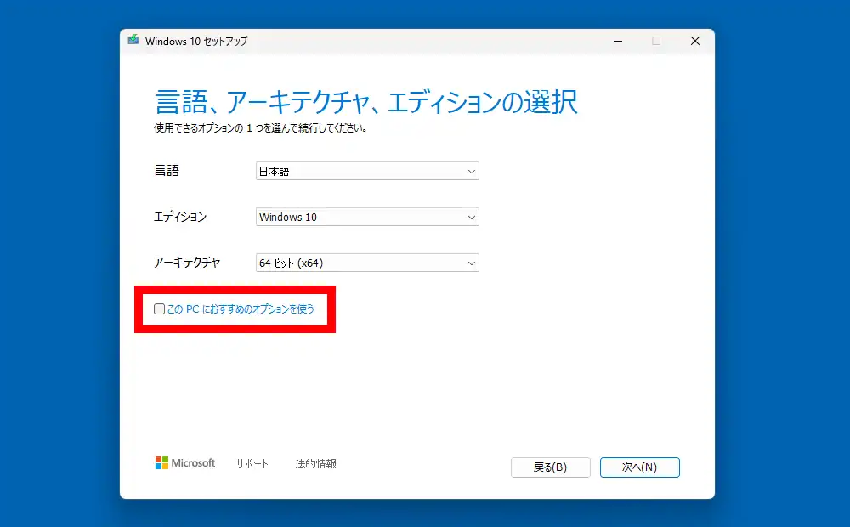Proceed with the 次へ(N) button
This screenshot has height=527, width=850.
(x=640, y=467)
